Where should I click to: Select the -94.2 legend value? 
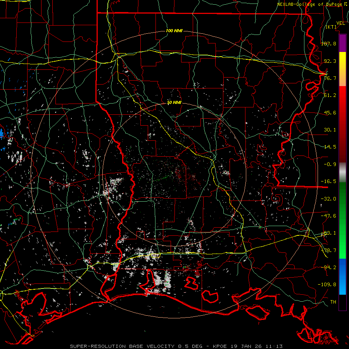(x=328, y=267)
